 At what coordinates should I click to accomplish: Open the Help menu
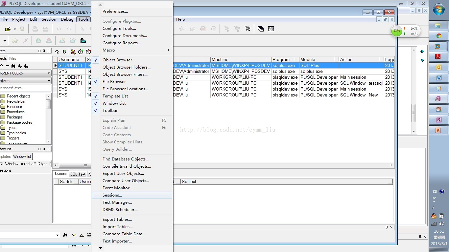(180, 19)
